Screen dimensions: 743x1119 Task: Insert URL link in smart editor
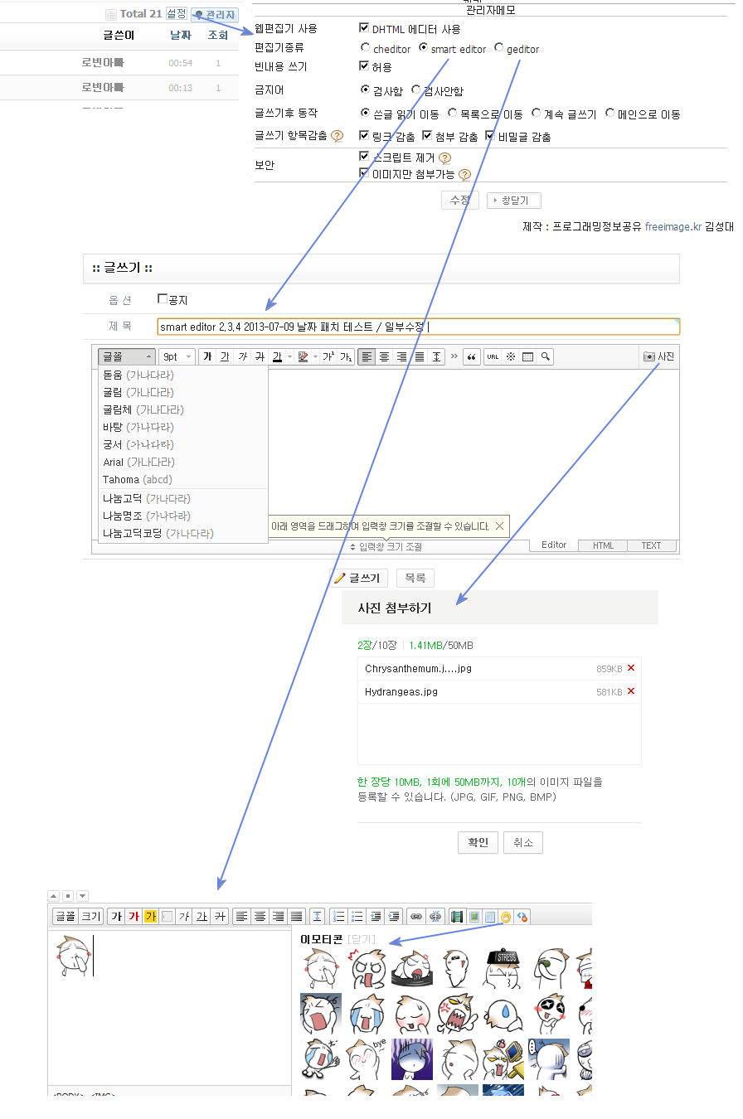[x=493, y=356]
